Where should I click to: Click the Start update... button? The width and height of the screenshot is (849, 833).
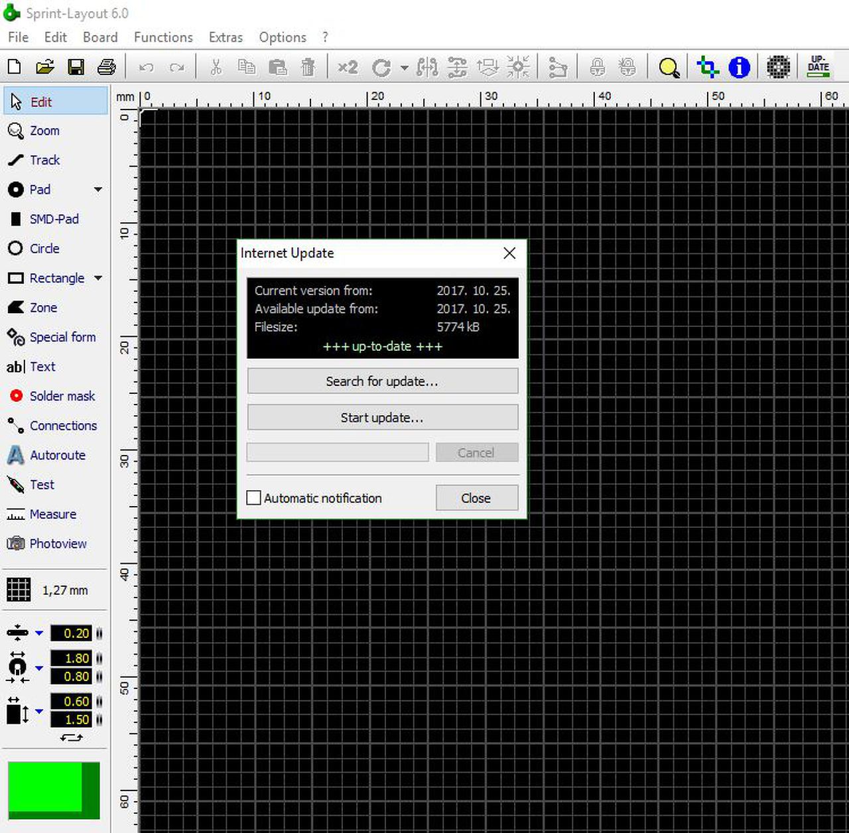pyautogui.click(x=383, y=418)
